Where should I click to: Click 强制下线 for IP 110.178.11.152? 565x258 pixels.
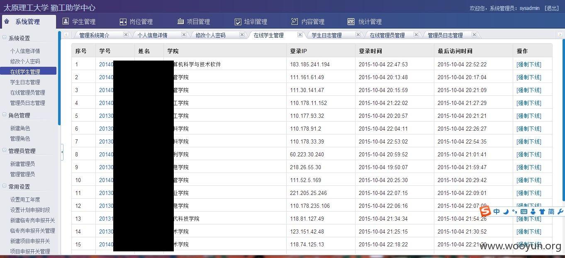click(529, 103)
